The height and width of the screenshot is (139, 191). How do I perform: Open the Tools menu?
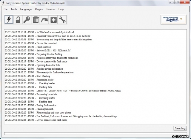coord(14,9)
